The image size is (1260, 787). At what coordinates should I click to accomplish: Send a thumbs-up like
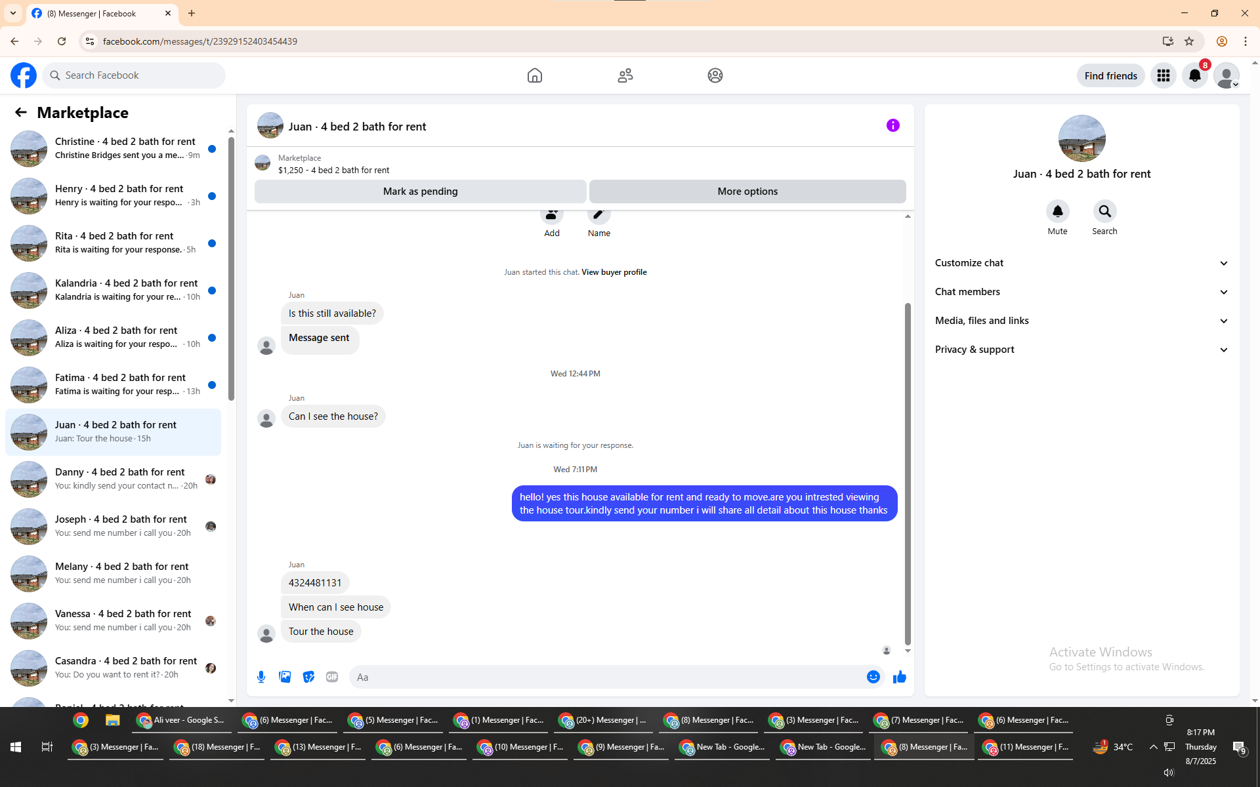(900, 677)
